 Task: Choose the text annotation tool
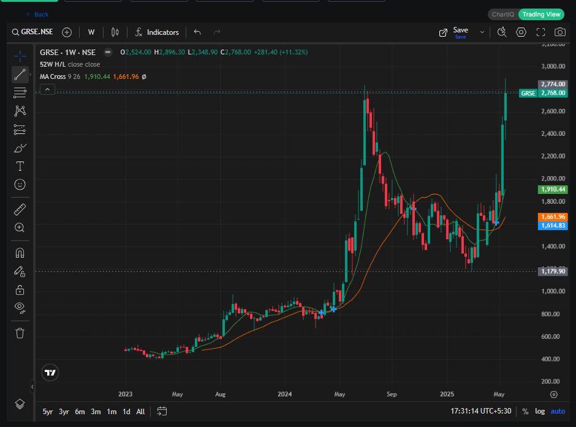[20, 166]
